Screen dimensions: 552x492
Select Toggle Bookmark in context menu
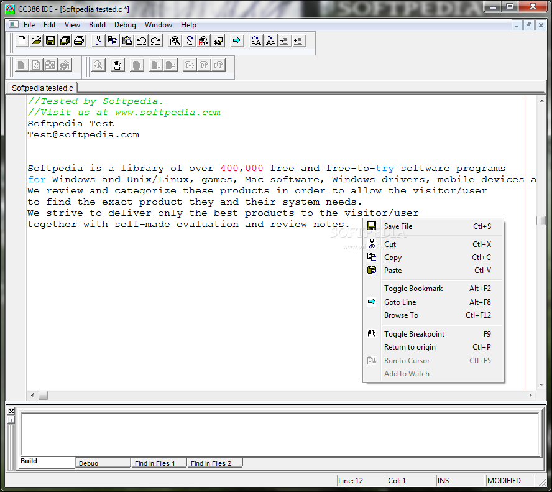(x=433, y=289)
